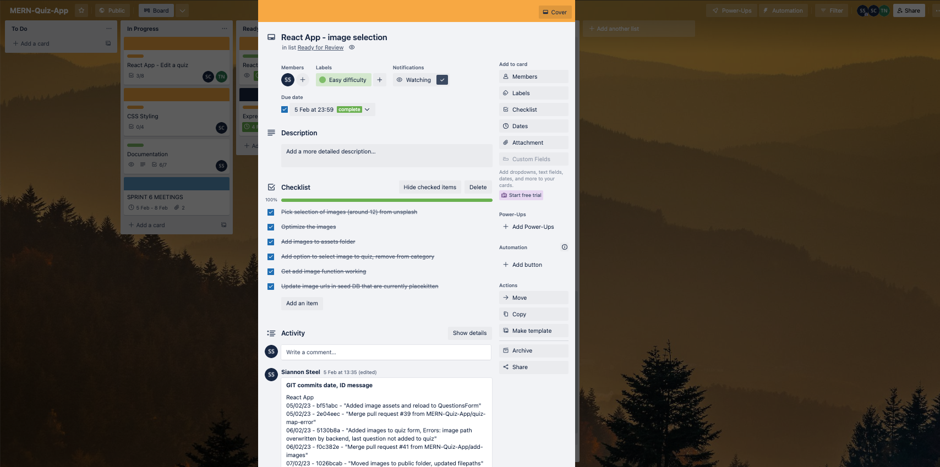The width and height of the screenshot is (940, 467).
Task: Click the Checklist option in the sidebar
Action: [x=534, y=109]
